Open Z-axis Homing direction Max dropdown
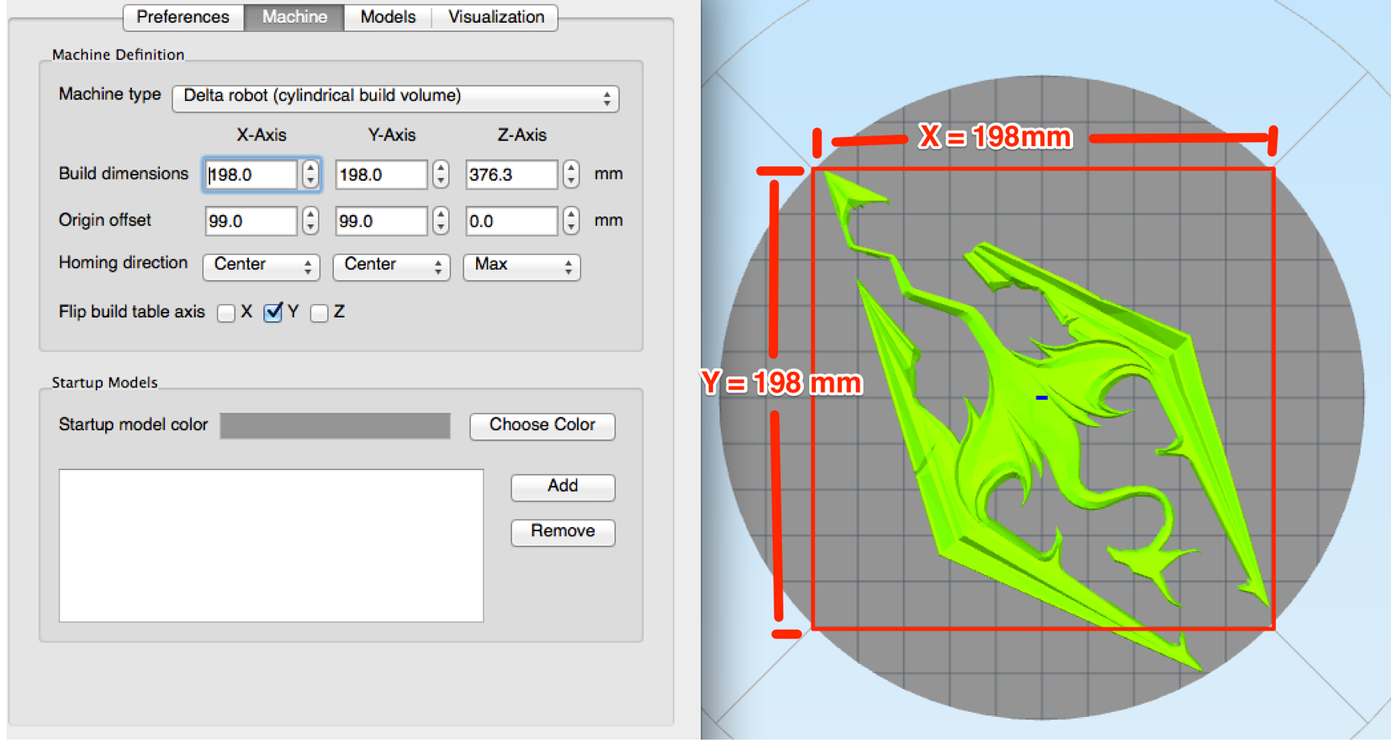 point(521,266)
